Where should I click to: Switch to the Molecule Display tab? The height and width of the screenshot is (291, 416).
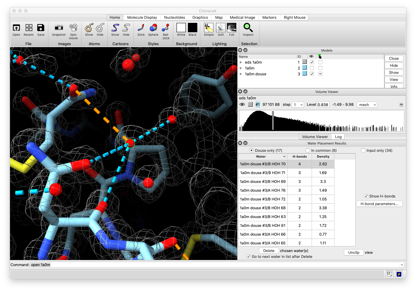click(x=142, y=18)
